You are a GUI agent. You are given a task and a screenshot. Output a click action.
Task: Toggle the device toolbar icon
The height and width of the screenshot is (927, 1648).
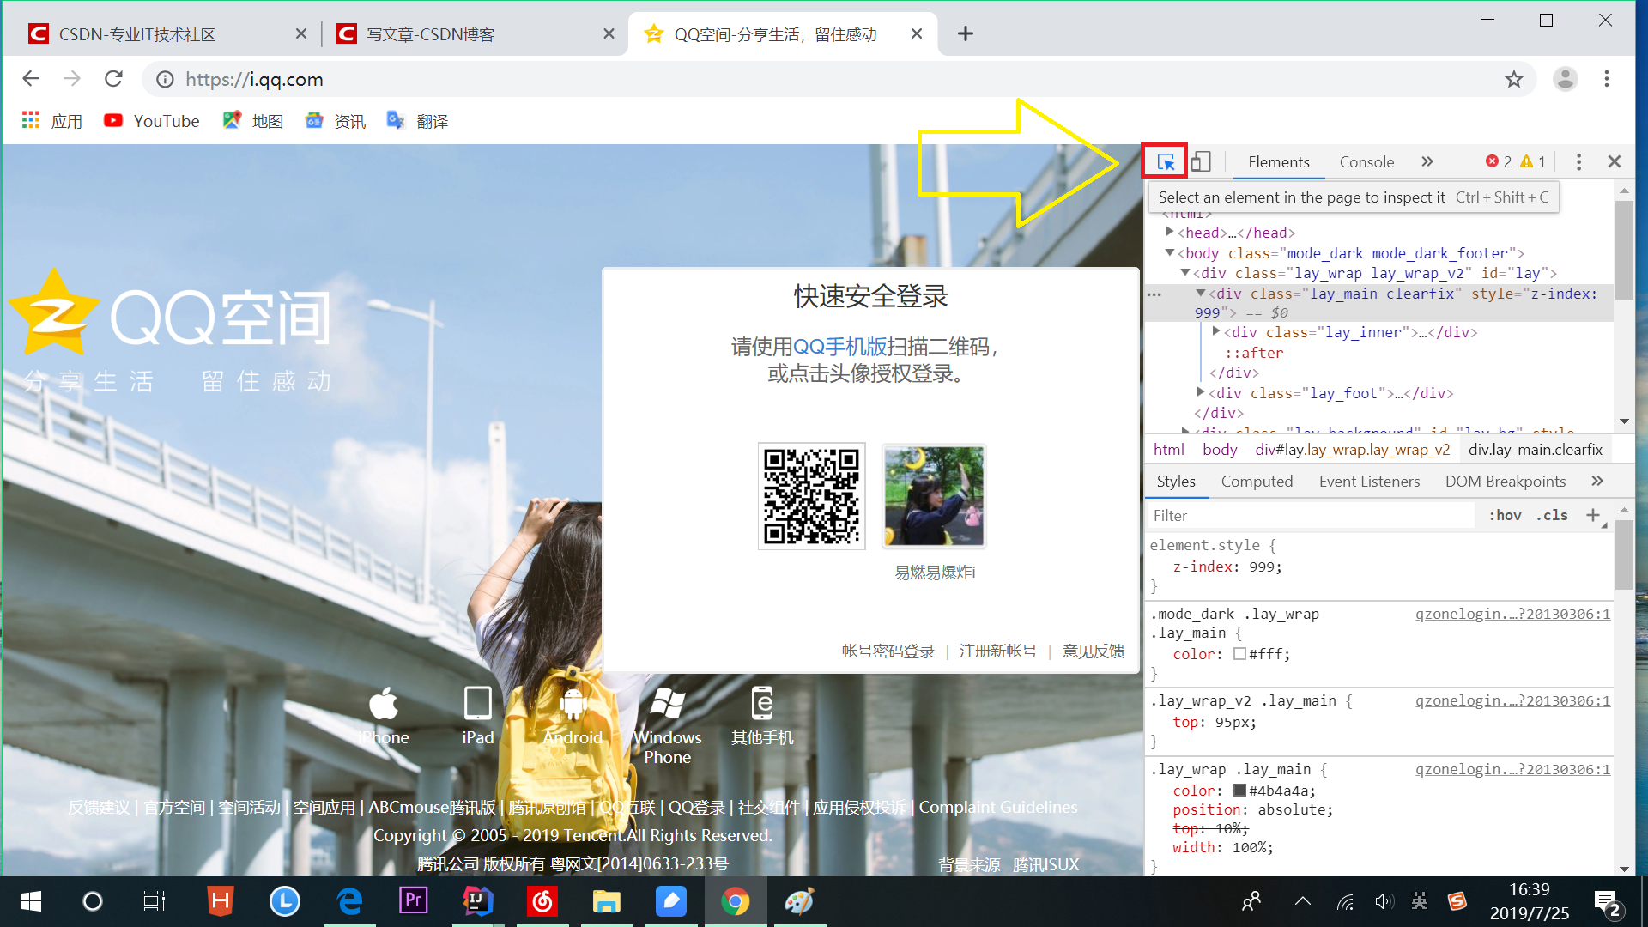(1201, 161)
